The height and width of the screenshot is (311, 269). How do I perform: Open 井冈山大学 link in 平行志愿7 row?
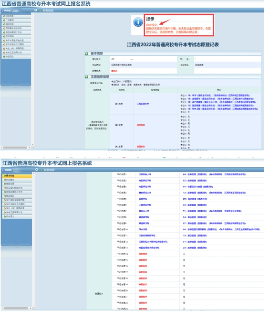[144, 211]
